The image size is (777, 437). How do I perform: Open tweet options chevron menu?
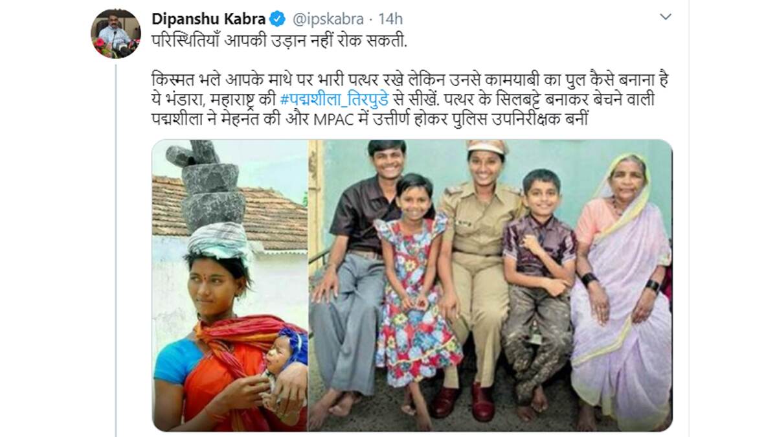[665, 17]
